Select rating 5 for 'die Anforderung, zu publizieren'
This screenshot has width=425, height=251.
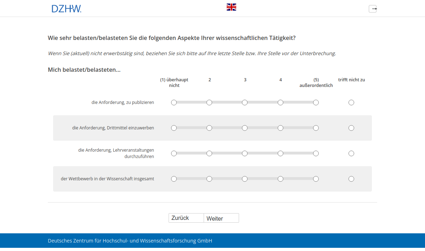pos(316,102)
